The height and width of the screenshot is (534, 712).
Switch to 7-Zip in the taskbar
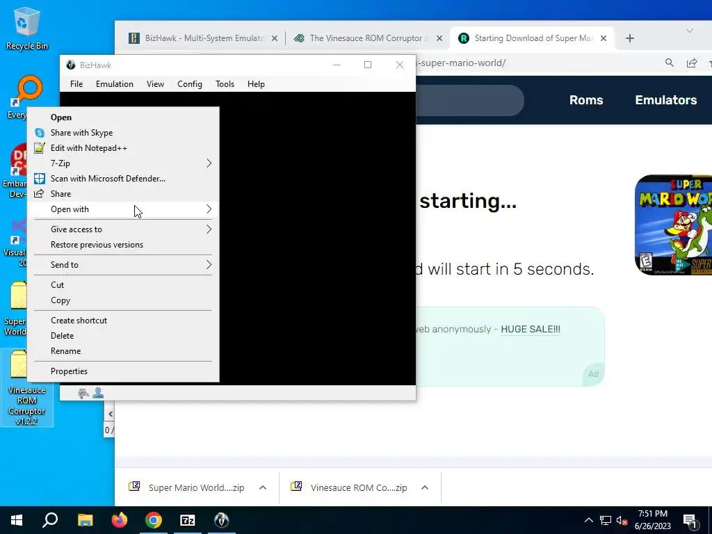coord(188,520)
